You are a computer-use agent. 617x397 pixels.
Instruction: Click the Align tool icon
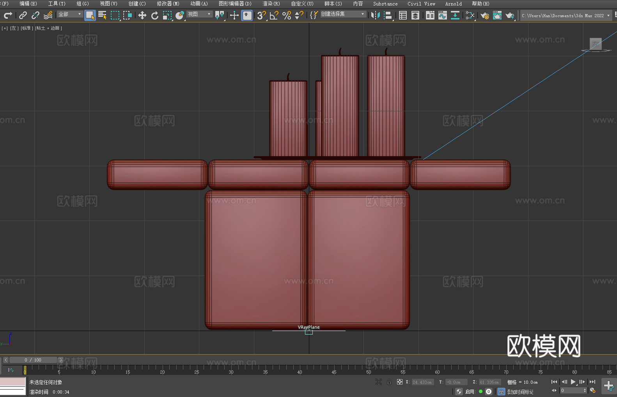388,15
